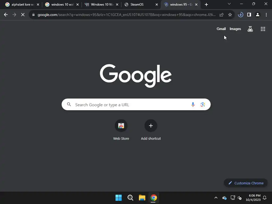Click the address bar URL
Viewport: 272px width, 204px height.
[127, 15]
